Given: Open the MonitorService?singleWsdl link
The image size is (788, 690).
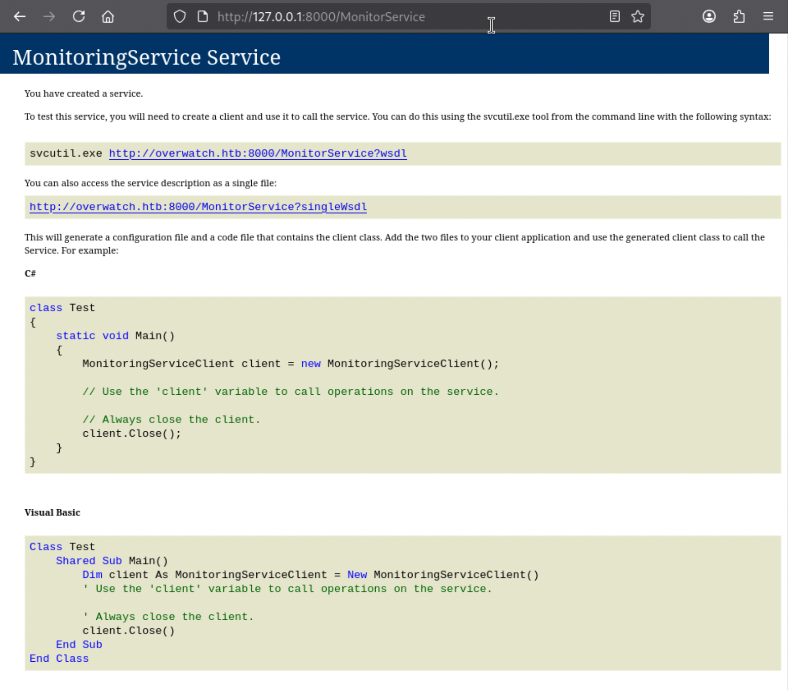Looking at the screenshot, I should pyautogui.click(x=198, y=207).
